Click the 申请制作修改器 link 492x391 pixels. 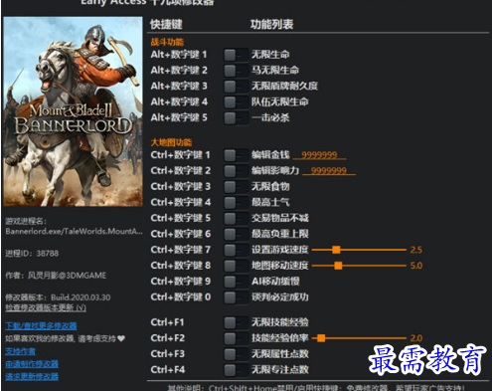(32, 364)
